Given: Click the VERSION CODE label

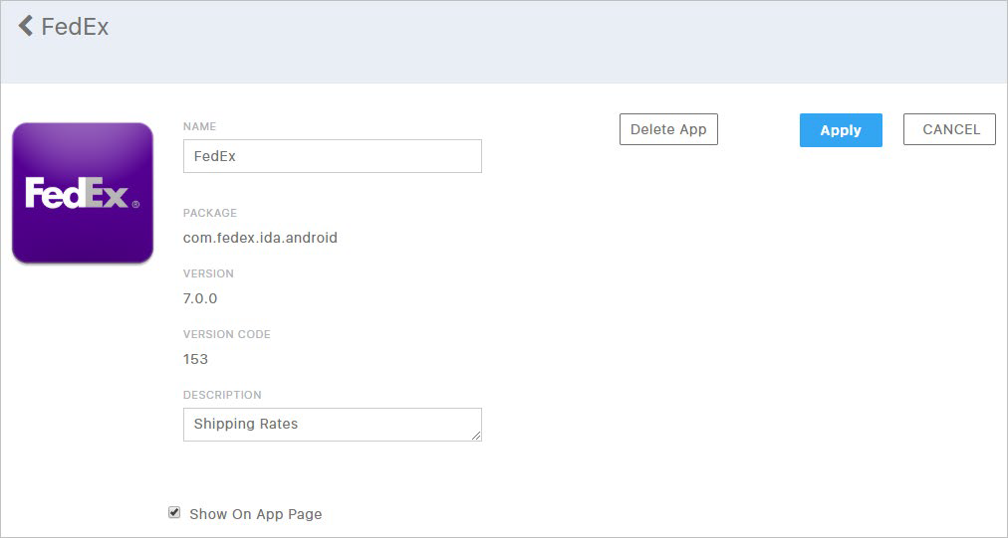Looking at the screenshot, I should pos(227,334).
